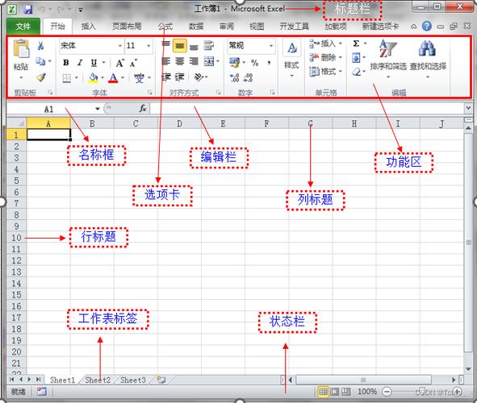Switch to Page Layout view icon

coord(335,392)
